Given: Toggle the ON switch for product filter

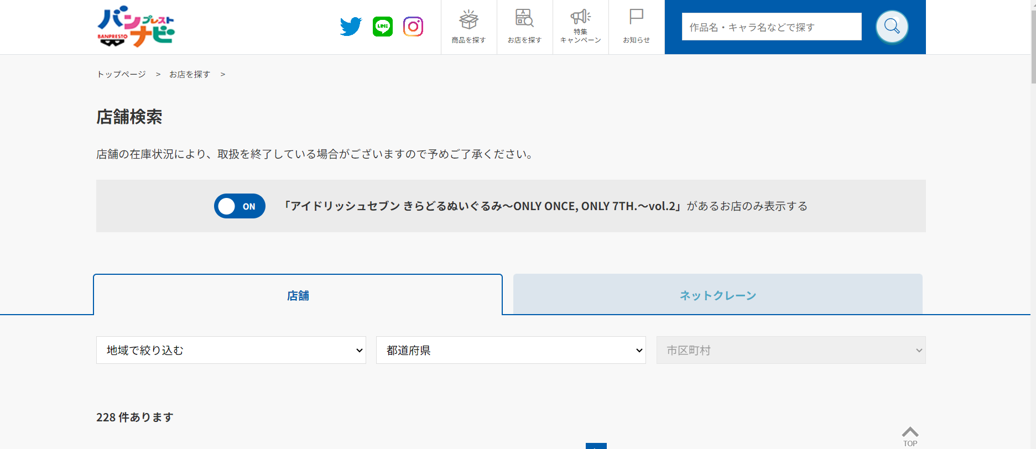Looking at the screenshot, I should pos(240,206).
